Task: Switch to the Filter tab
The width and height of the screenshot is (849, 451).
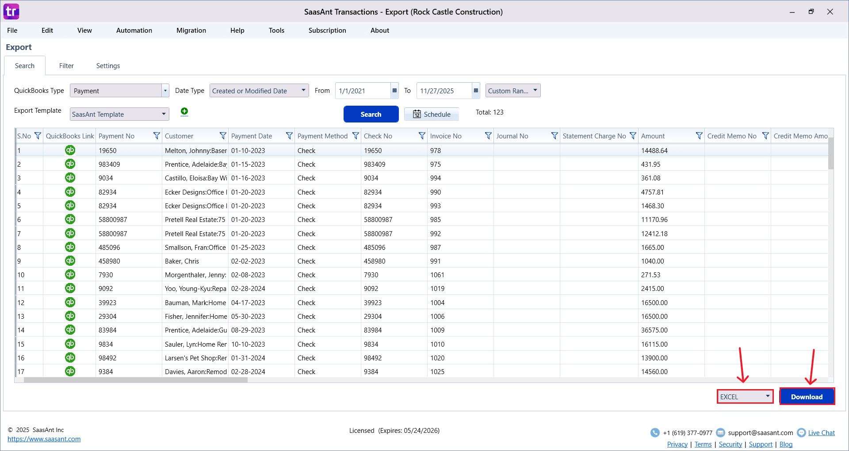Action: pyautogui.click(x=66, y=65)
